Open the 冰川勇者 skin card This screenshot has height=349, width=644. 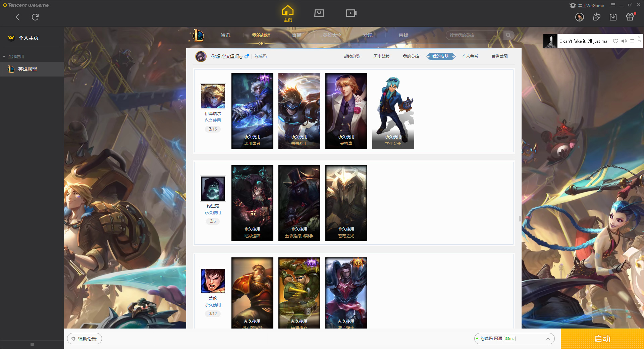point(252,111)
